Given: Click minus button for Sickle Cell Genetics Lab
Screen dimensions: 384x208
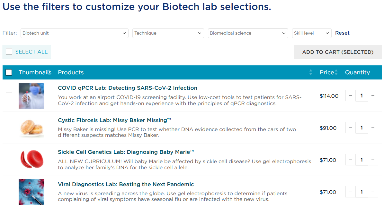Looking at the screenshot, I should [350, 160].
